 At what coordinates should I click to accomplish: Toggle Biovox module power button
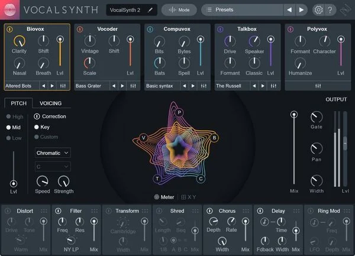[x=9, y=29]
